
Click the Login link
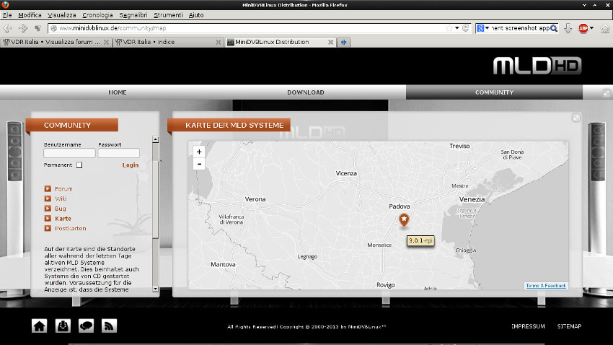[x=130, y=165]
